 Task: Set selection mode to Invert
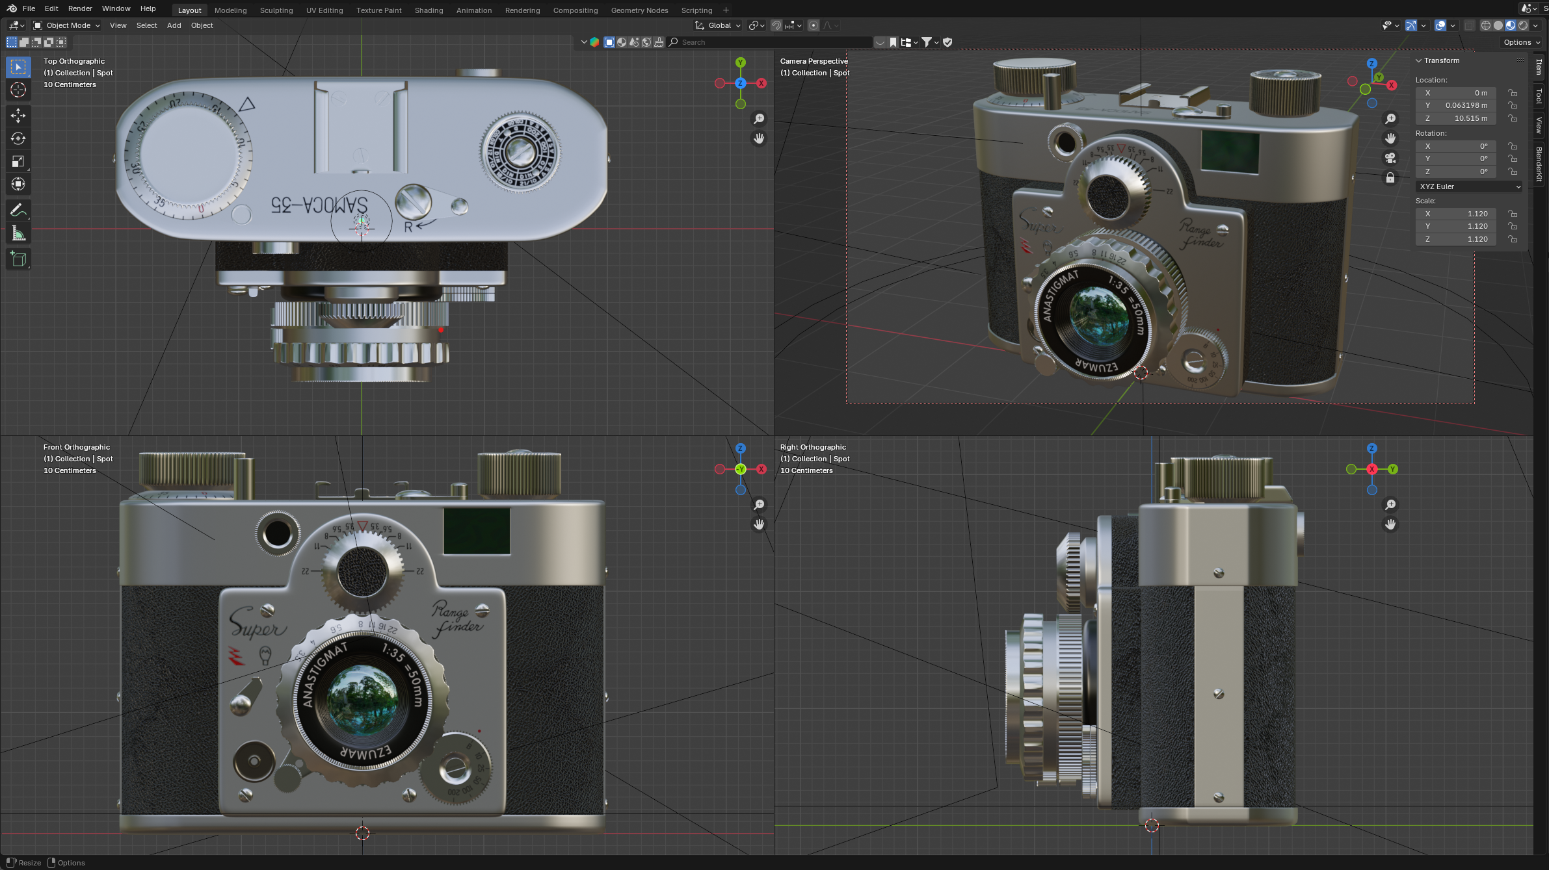(x=49, y=42)
